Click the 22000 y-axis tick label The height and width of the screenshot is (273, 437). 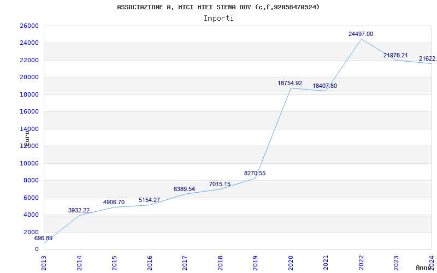point(29,60)
